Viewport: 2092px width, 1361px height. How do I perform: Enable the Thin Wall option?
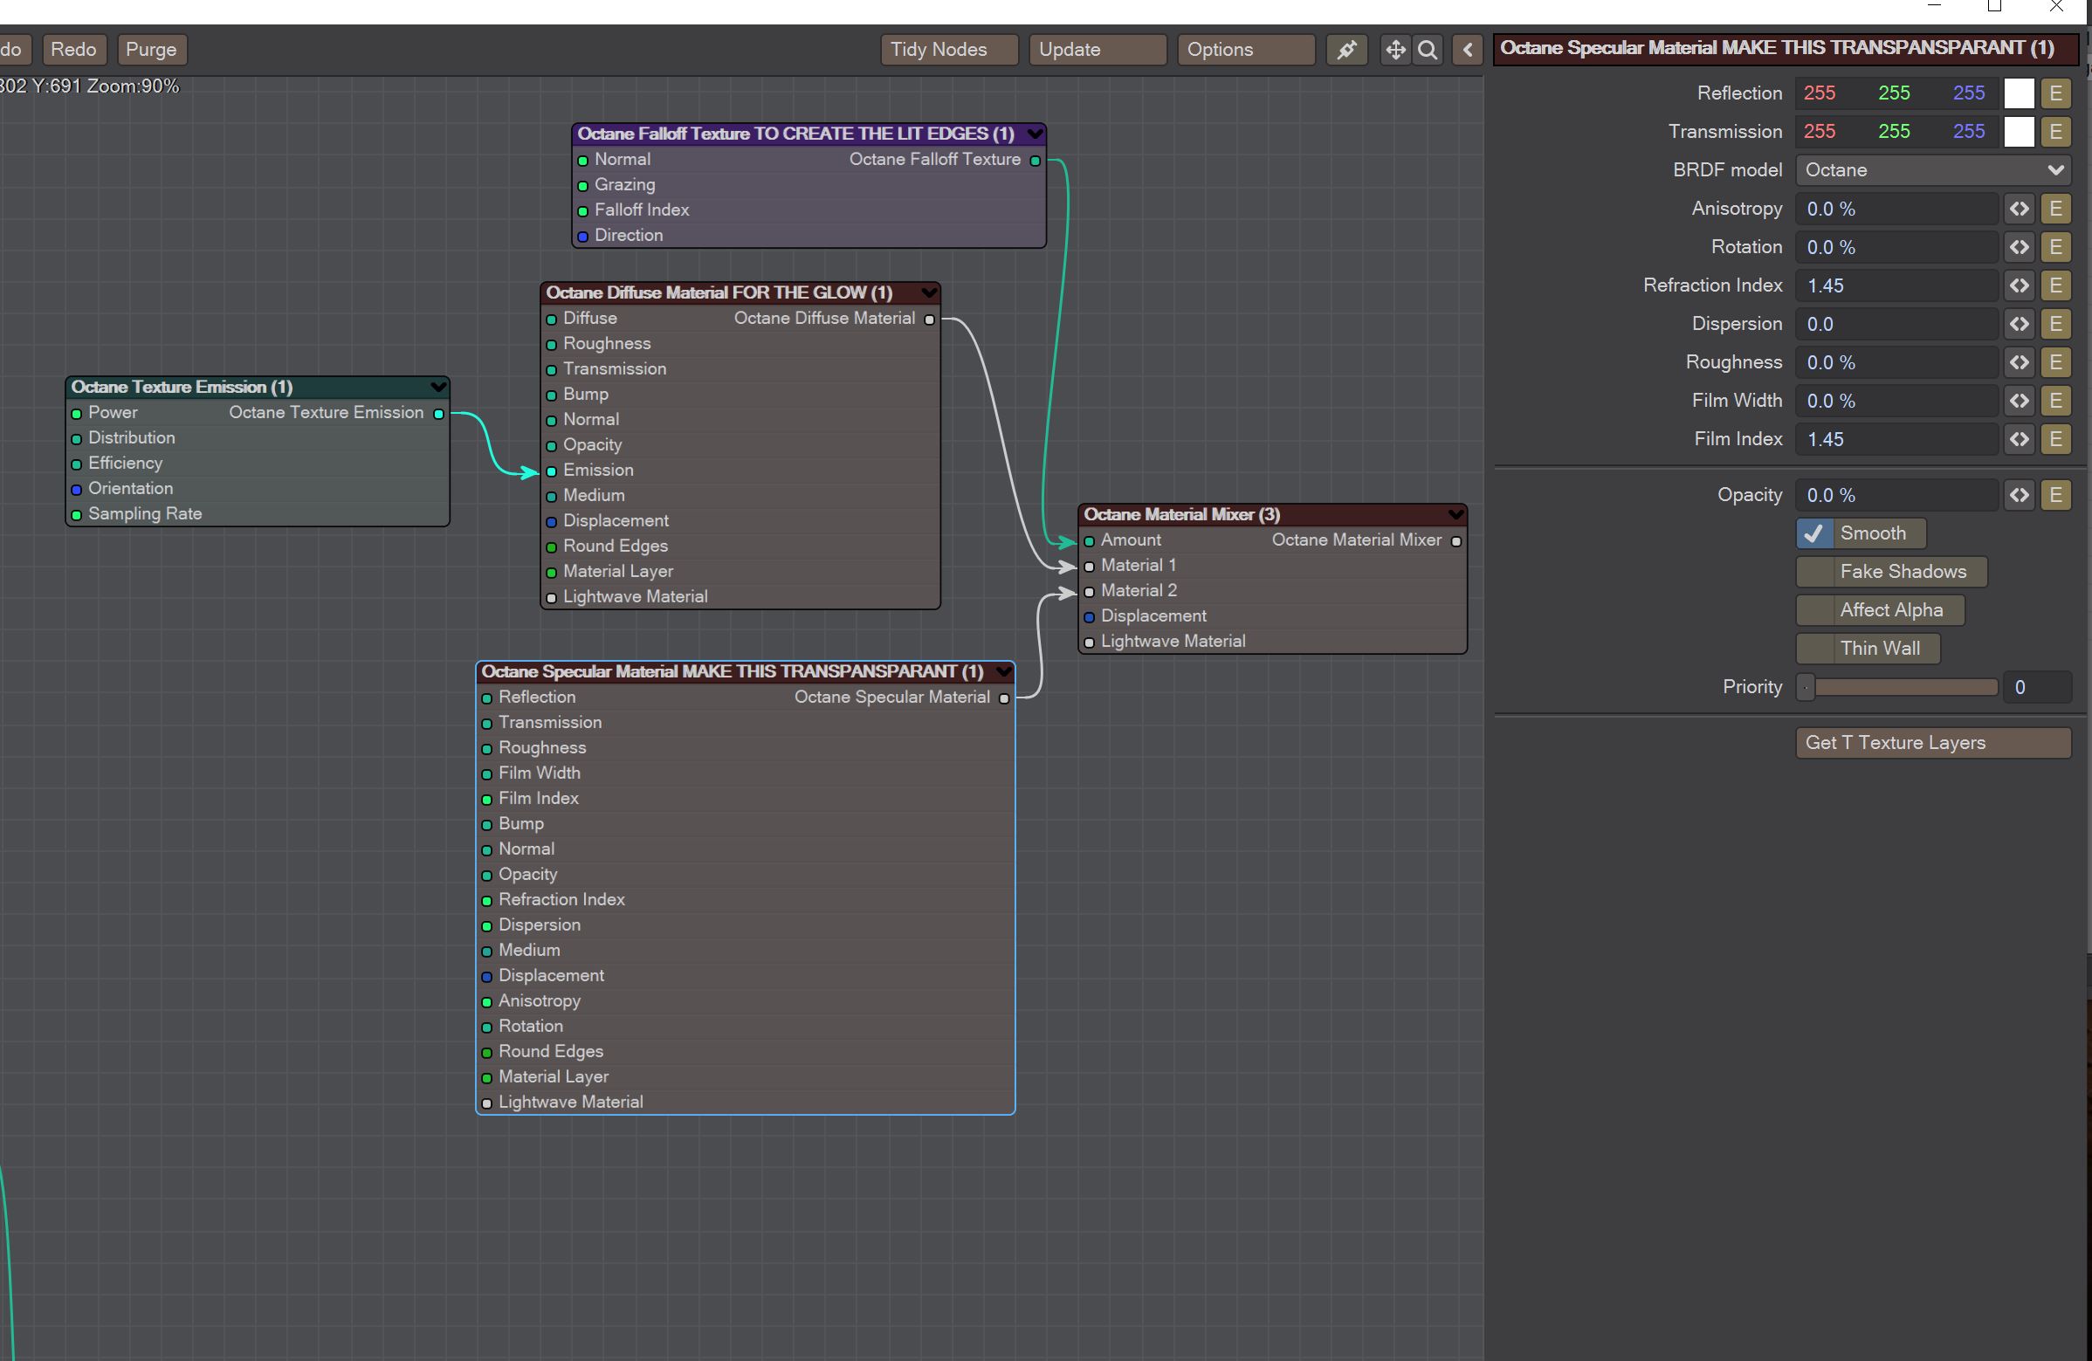click(1814, 649)
